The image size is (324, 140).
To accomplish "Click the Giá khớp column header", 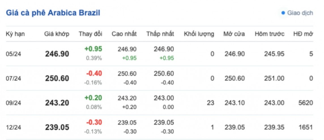I will (57, 34).
